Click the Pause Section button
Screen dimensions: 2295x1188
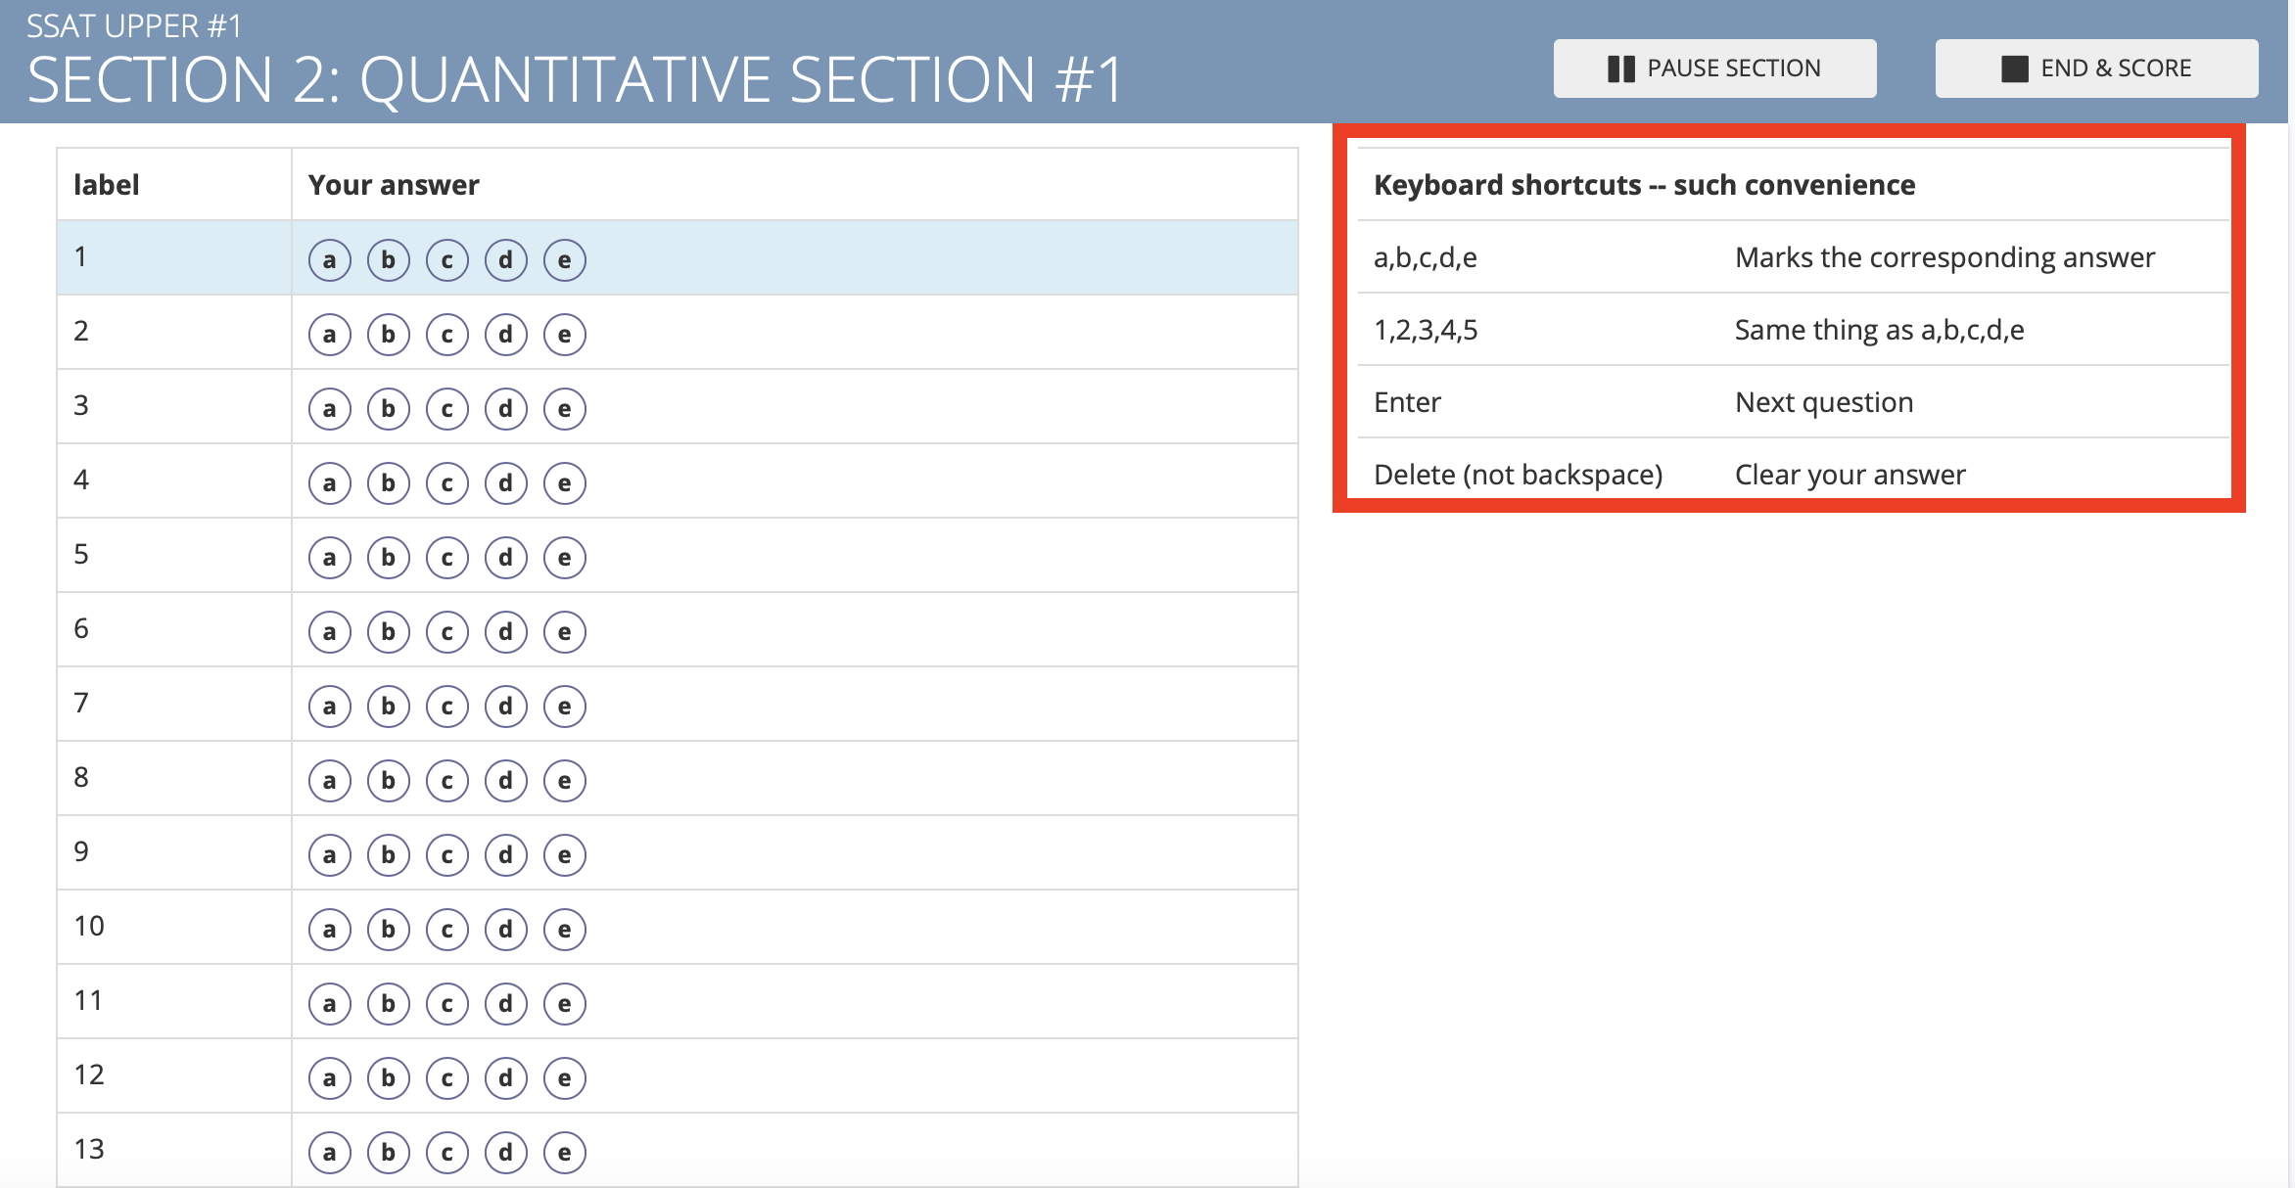[1714, 69]
